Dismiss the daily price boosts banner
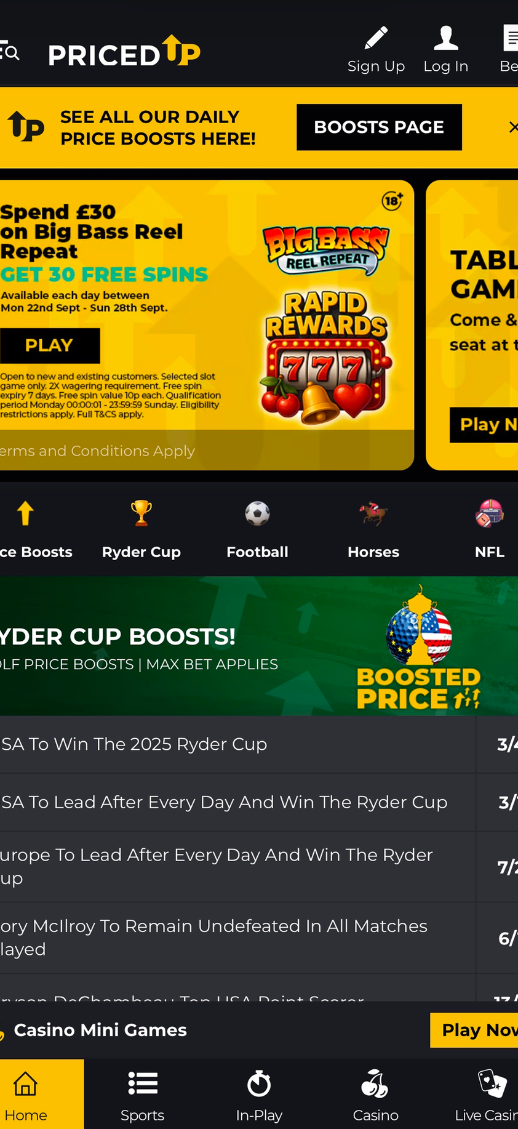The image size is (518, 1129). 512,127
